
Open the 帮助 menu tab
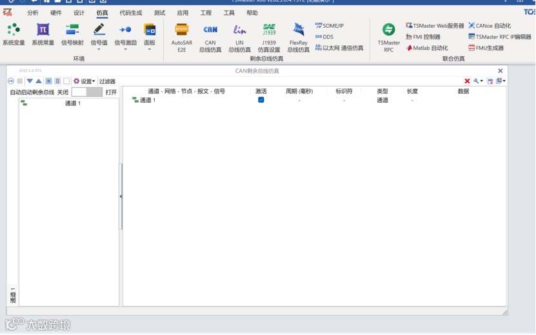coord(252,13)
